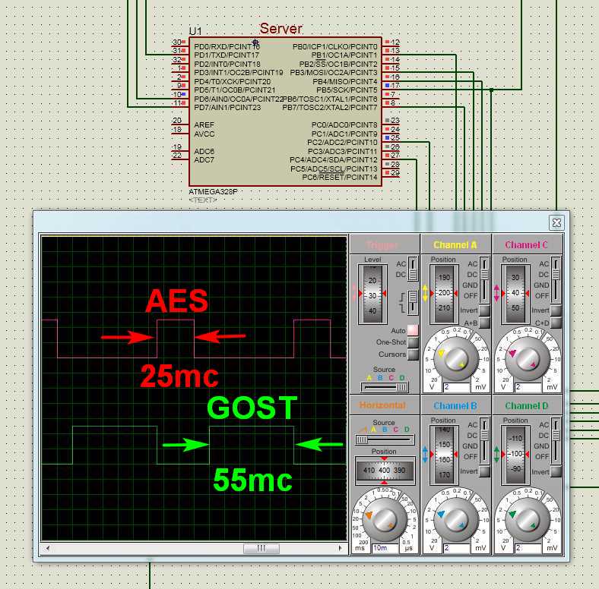The image size is (599, 589).
Task: Click the Horizontal Source selector slider
Action: [383, 439]
